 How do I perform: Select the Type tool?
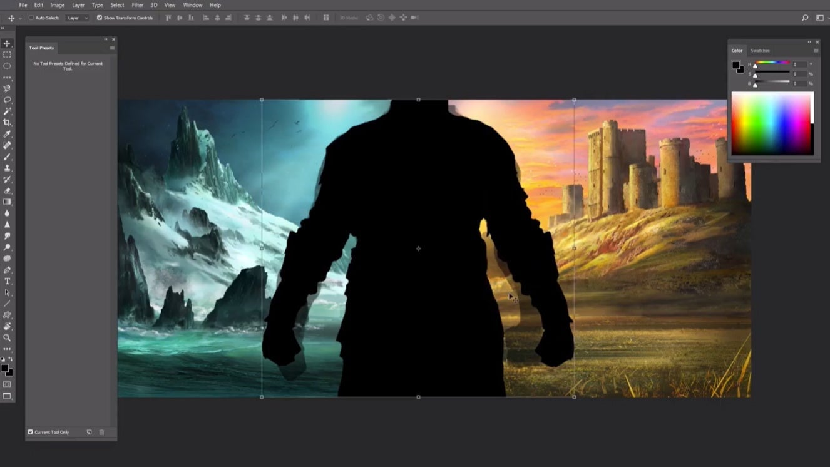tap(8, 282)
